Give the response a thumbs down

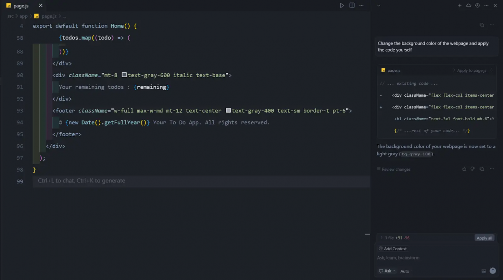click(x=472, y=169)
